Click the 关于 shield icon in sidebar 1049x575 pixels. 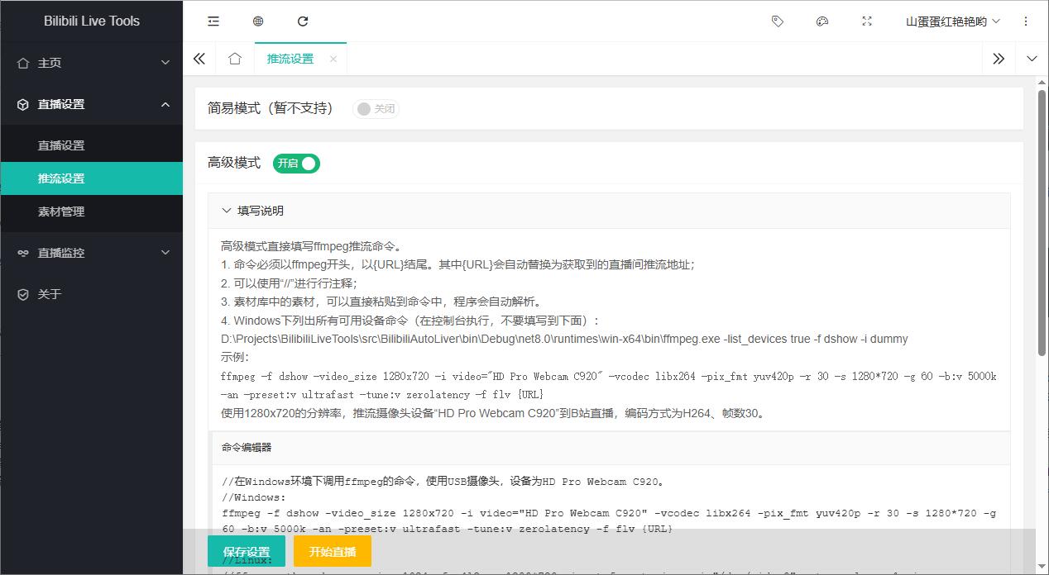[x=23, y=294]
